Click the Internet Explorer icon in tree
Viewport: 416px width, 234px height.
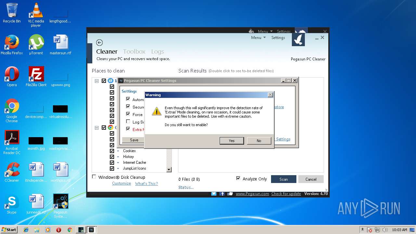[x=110, y=81]
